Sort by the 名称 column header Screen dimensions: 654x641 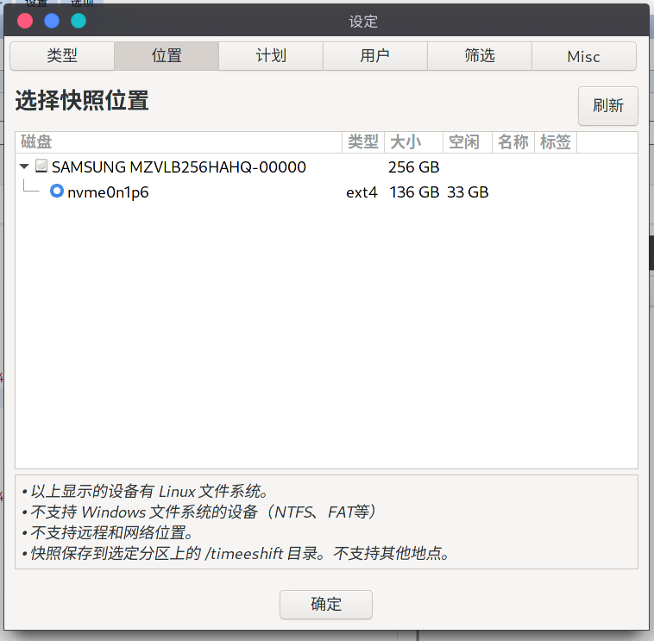point(513,142)
